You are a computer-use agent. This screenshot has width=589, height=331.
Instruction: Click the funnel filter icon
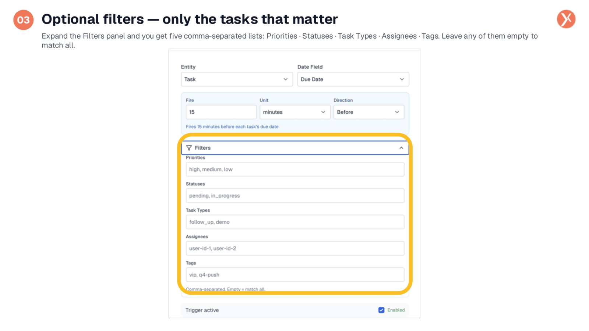(189, 148)
